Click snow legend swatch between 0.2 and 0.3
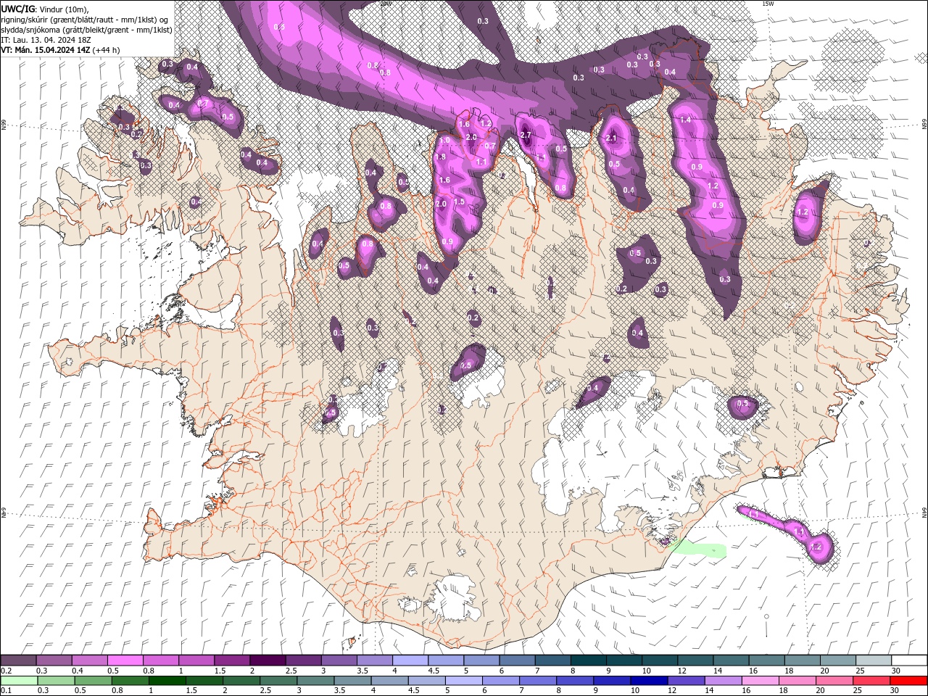Screen dimensions: 928x696 [18, 660]
